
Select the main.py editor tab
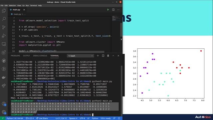[x=16, y=10]
